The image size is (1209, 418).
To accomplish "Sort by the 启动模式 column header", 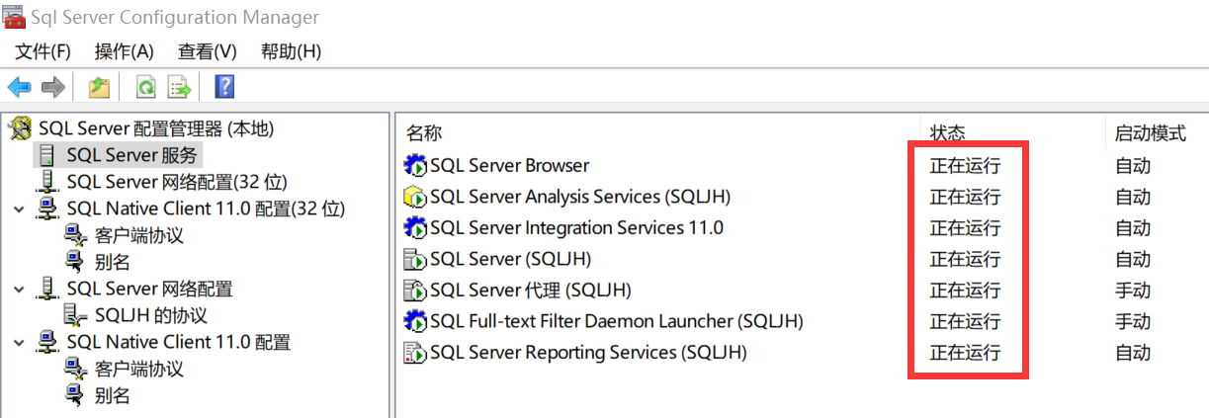I will pos(1150,132).
